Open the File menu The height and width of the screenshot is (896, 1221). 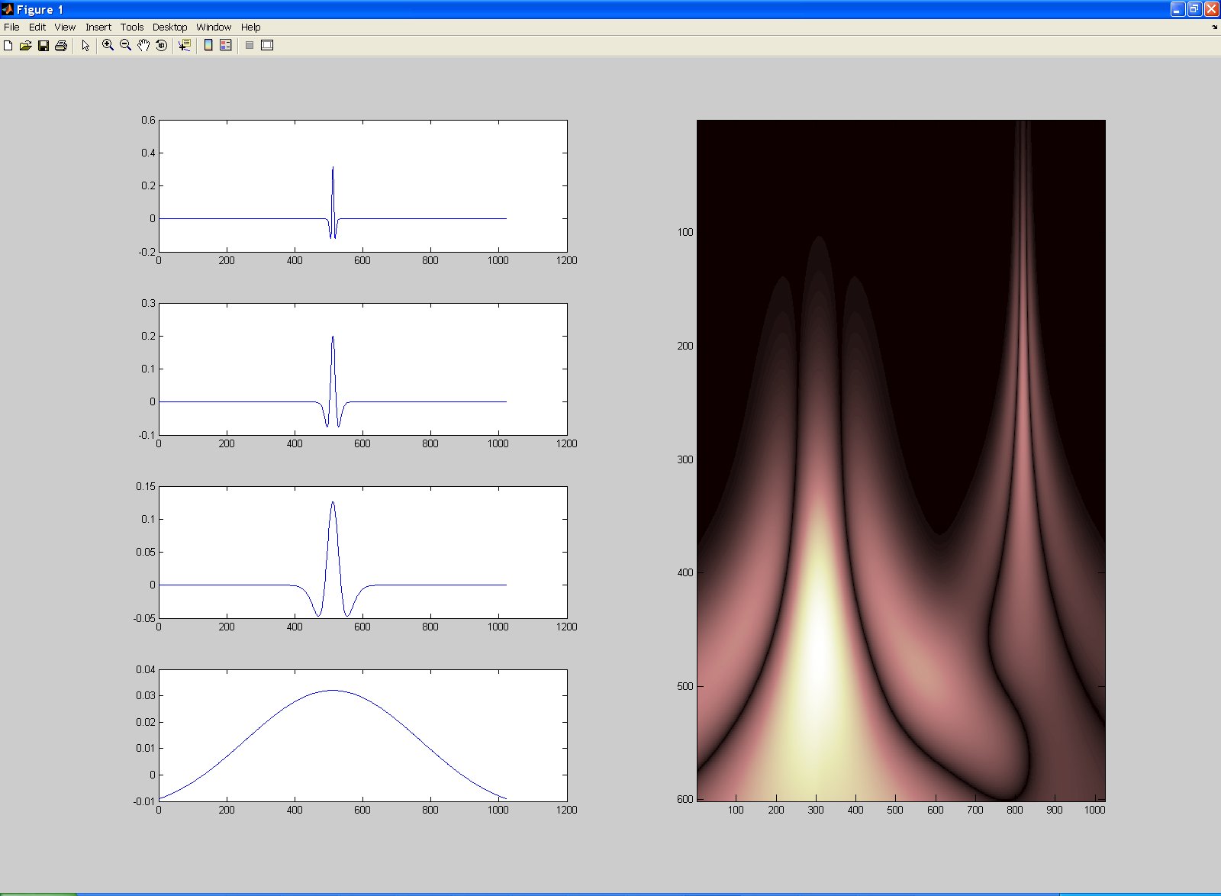(x=11, y=27)
